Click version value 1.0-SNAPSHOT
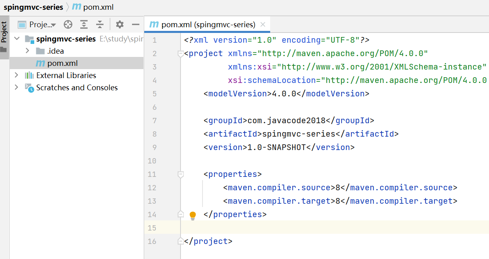 pyautogui.click(x=277, y=147)
